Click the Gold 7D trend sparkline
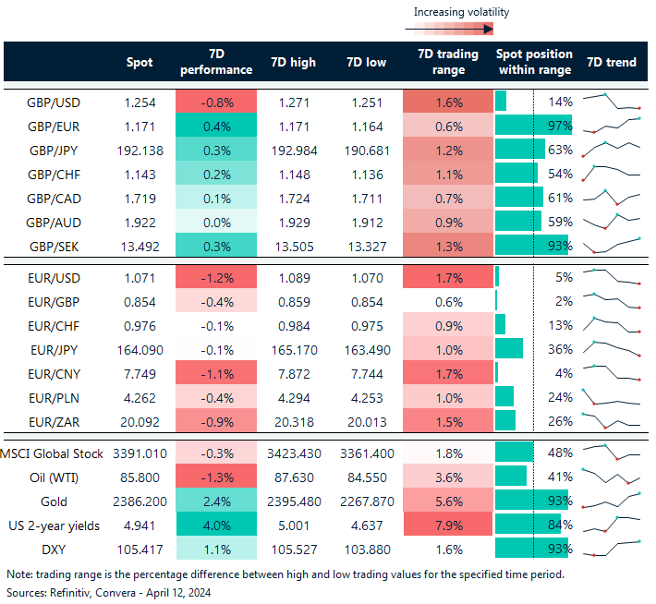 click(x=611, y=501)
